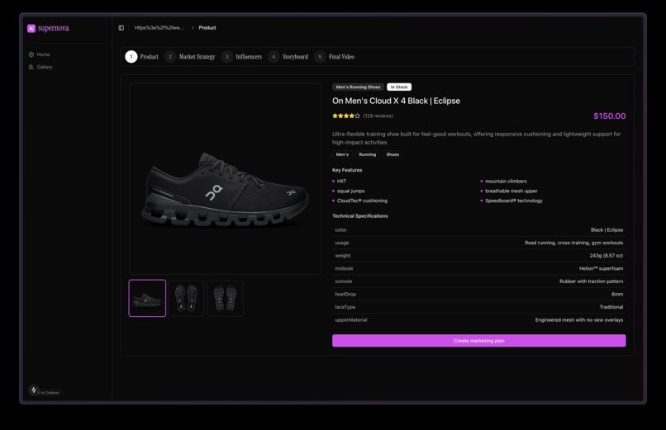Screen dimensions: 666x430
Task: Click the mountain climbers feature
Action: tap(506, 181)
